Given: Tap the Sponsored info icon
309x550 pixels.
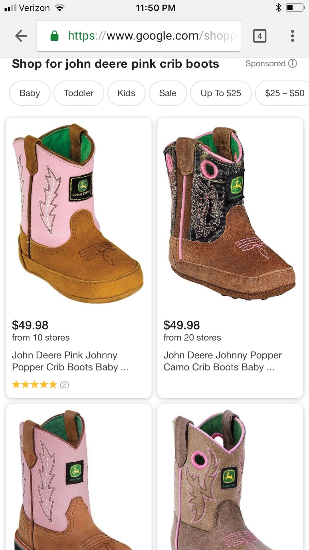Looking at the screenshot, I should (292, 63).
